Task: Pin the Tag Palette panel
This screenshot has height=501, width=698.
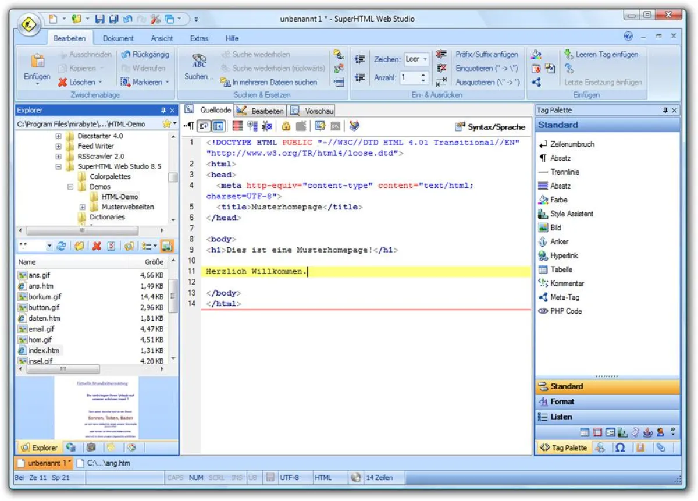Action: click(667, 110)
